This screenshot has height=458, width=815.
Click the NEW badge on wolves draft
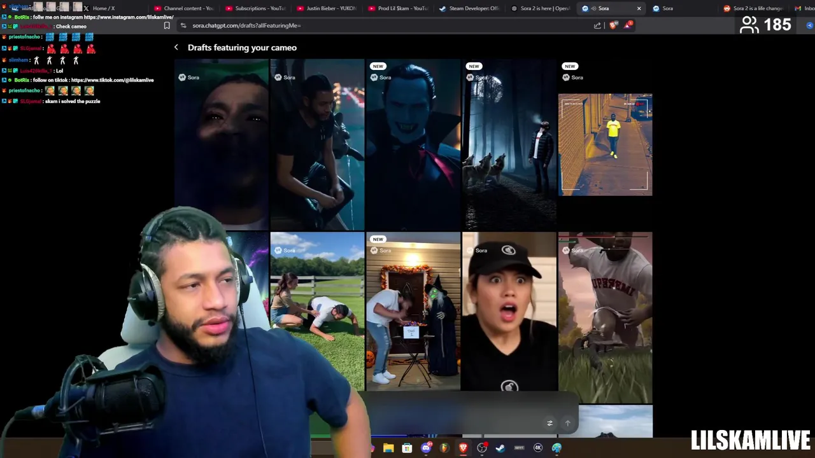[474, 66]
